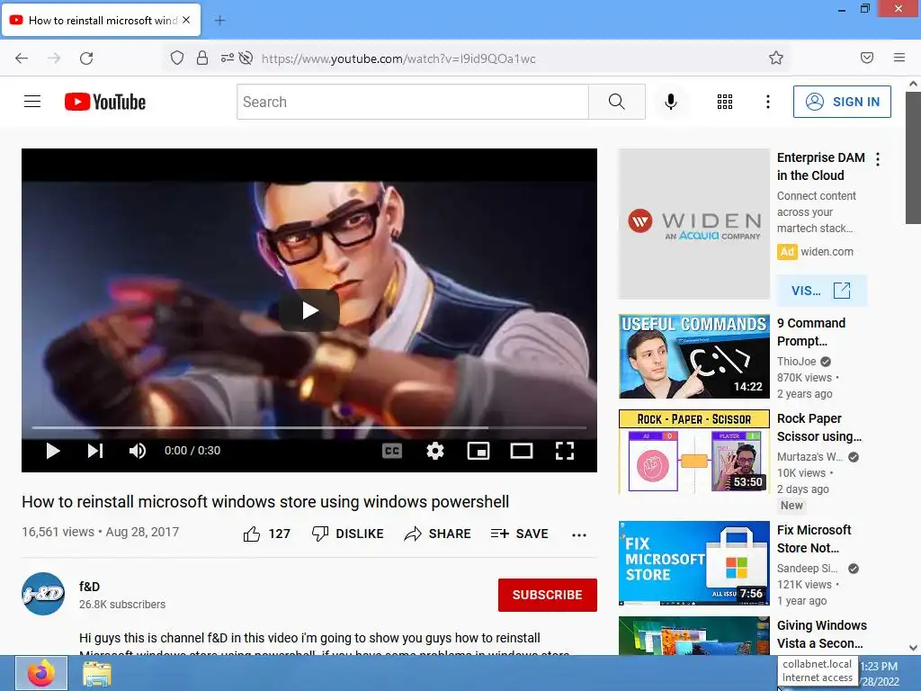Go to the YouTube home logo
The image size is (921, 691).
click(x=105, y=102)
